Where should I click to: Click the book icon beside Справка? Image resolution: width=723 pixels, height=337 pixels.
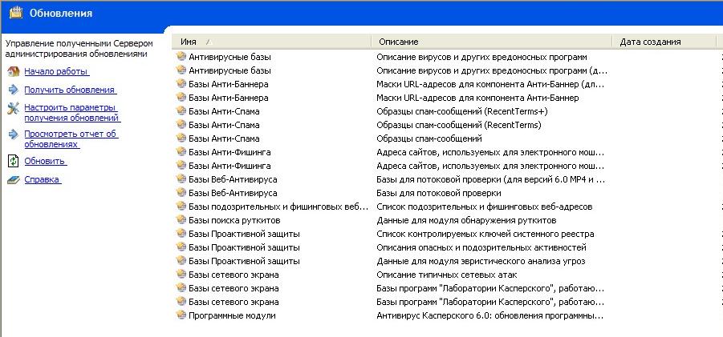coord(13,180)
